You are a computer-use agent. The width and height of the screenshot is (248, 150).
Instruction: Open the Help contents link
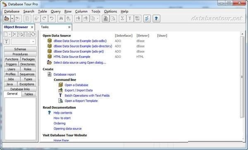(x=63, y=113)
